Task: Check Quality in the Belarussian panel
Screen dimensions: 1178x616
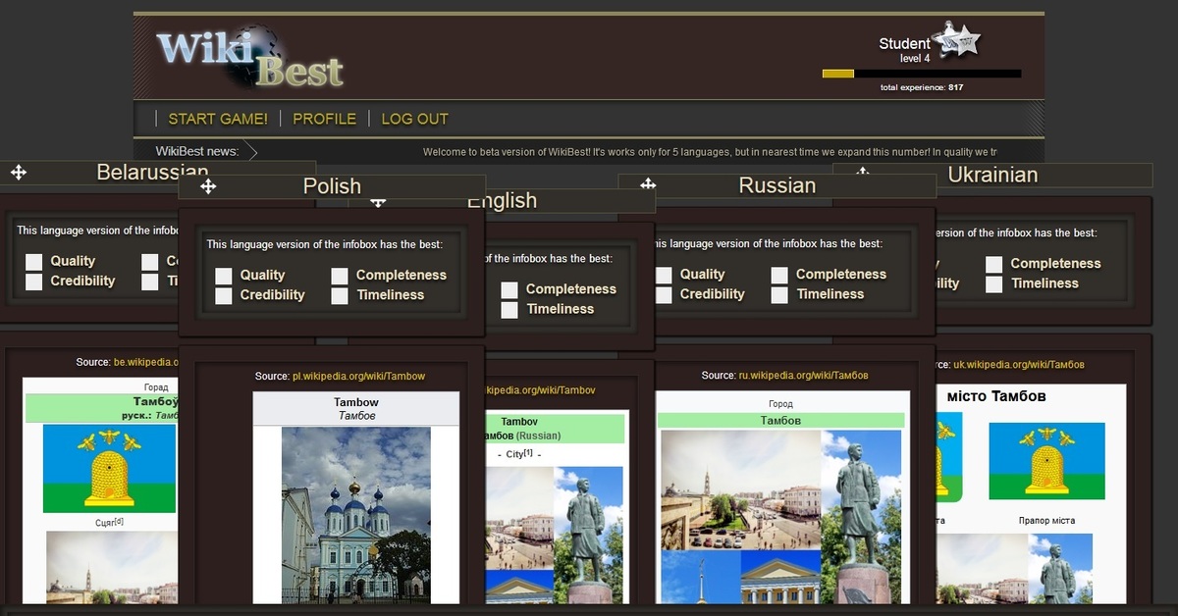Action: (x=34, y=261)
